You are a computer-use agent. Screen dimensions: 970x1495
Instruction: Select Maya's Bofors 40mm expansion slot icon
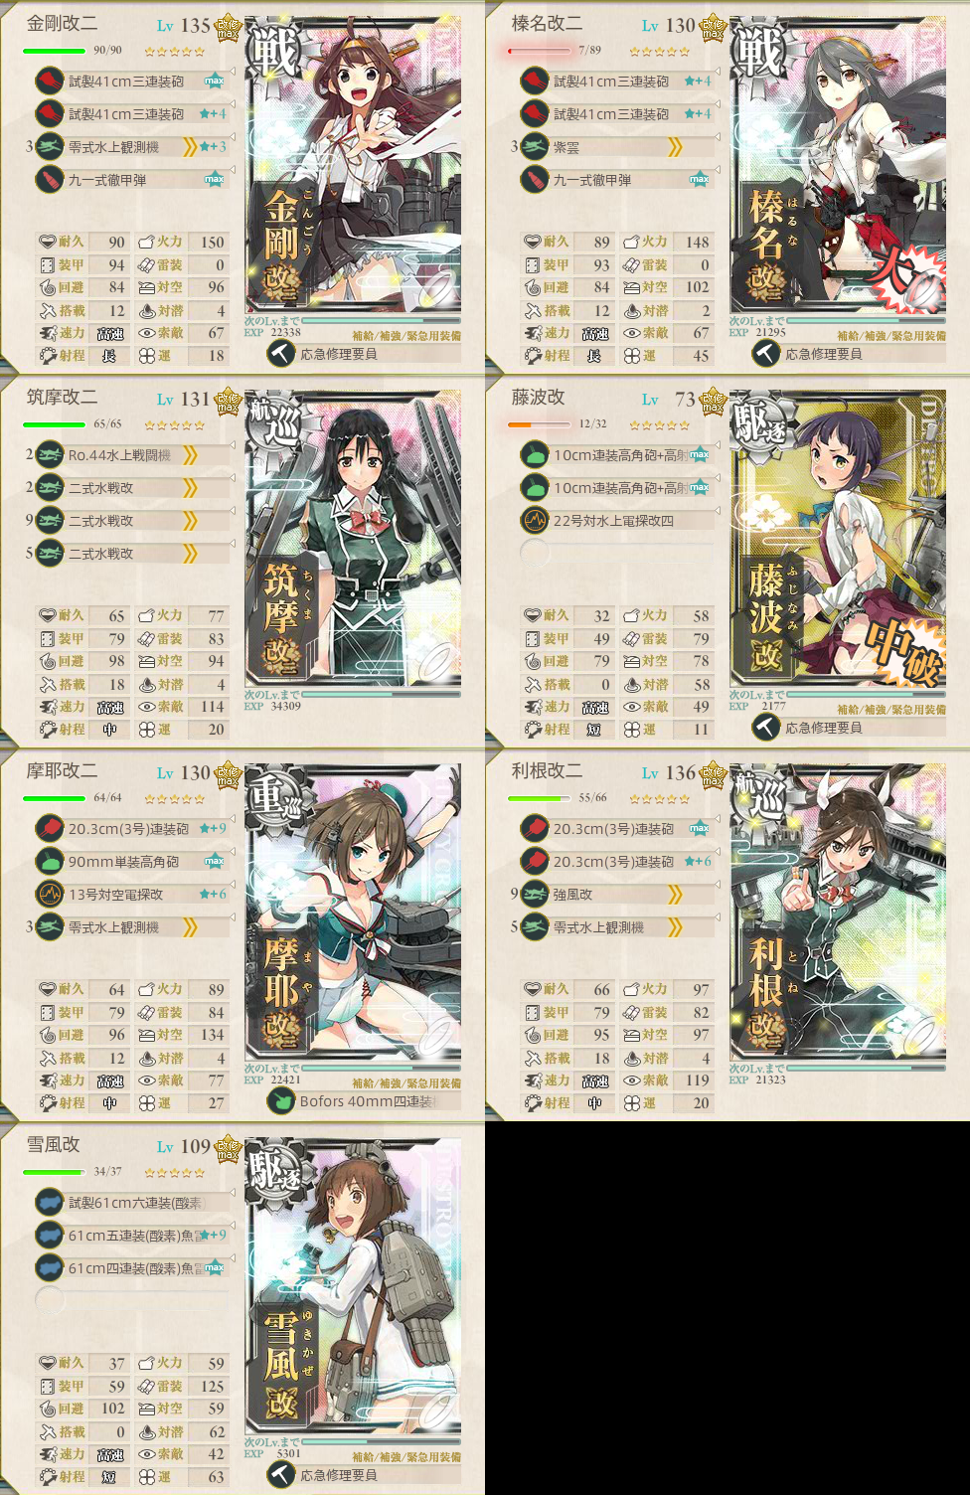(281, 1101)
